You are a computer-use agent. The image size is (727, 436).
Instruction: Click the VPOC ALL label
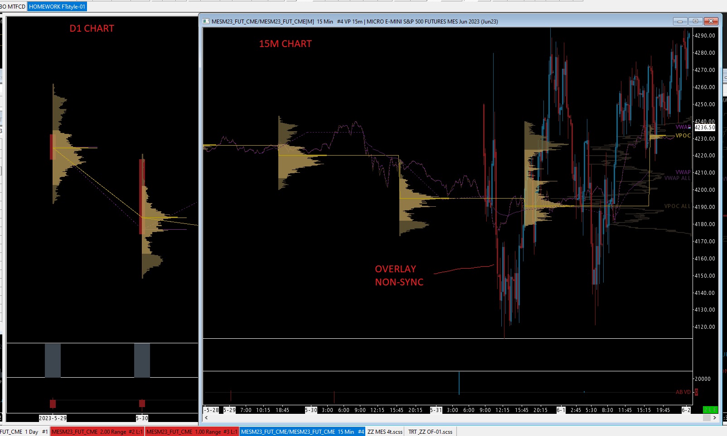(x=677, y=206)
